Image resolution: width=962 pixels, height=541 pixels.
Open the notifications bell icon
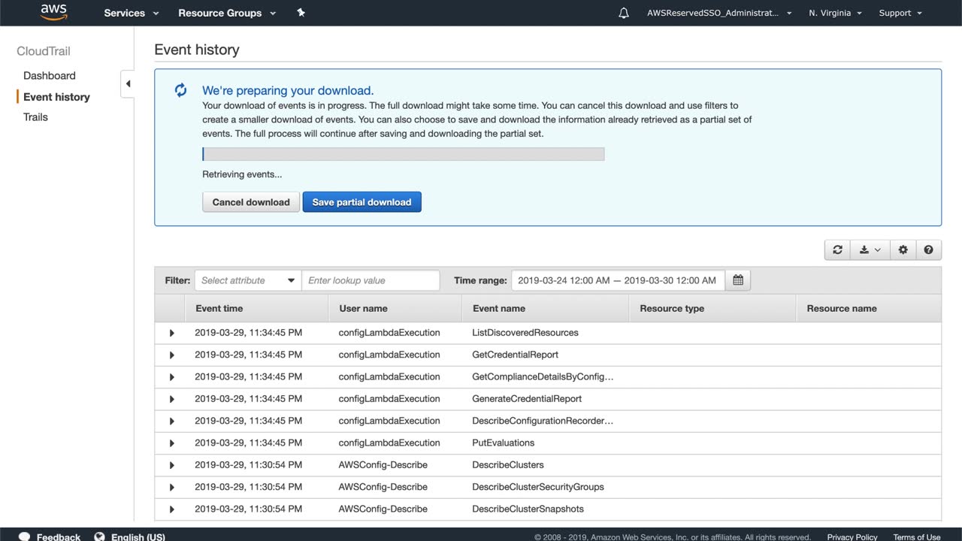tap(624, 13)
